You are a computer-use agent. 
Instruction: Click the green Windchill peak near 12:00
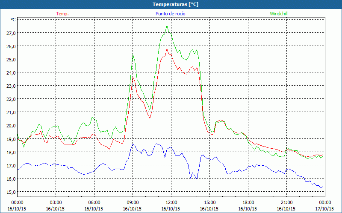click(x=167, y=26)
